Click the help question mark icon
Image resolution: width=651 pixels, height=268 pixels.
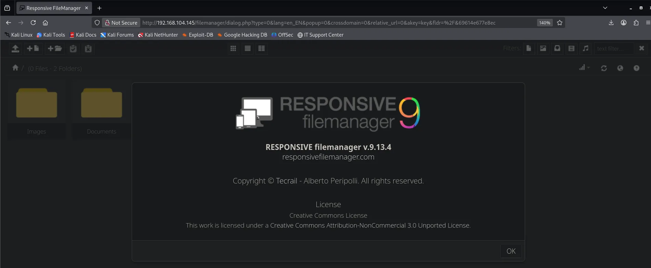(x=636, y=68)
